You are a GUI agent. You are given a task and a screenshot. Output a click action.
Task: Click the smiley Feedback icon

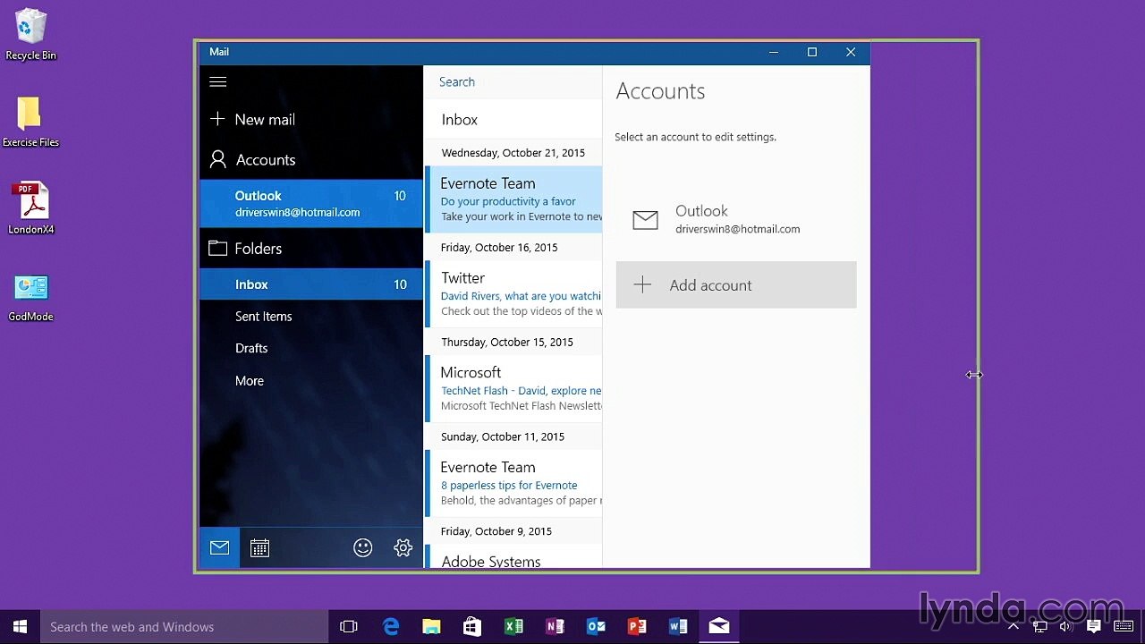point(362,548)
